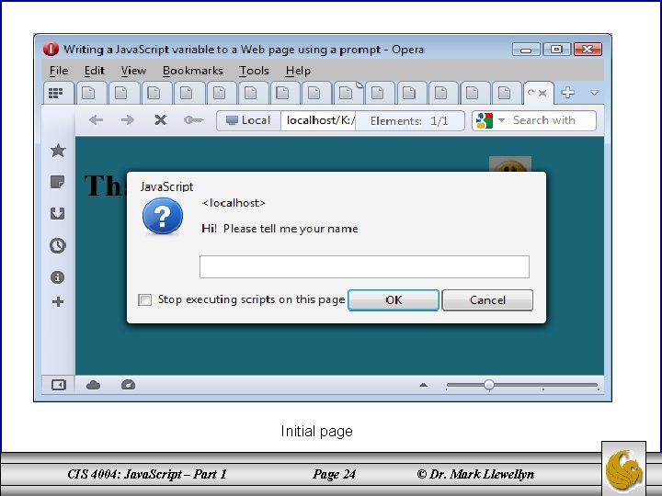The width and height of the screenshot is (662, 496).
Task: Click the Google search engine icon
Action: pos(485,120)
